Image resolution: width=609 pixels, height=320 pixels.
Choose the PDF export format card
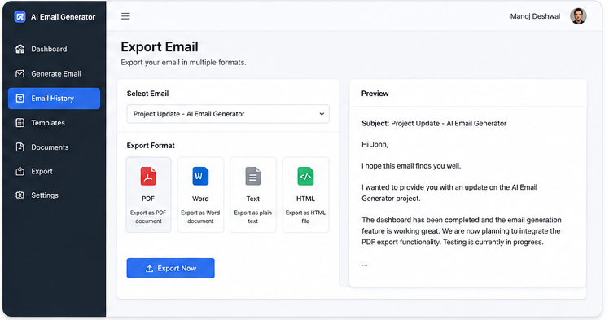(x=148, y=195)
